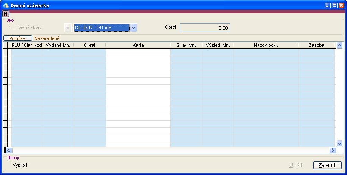Click the Vyčítať action button

pos(20,165)
